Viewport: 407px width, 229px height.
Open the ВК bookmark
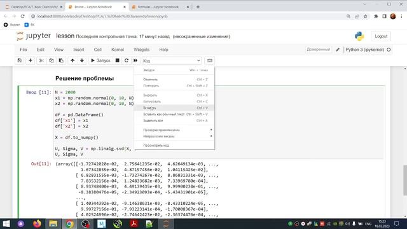tap(29, 25)
